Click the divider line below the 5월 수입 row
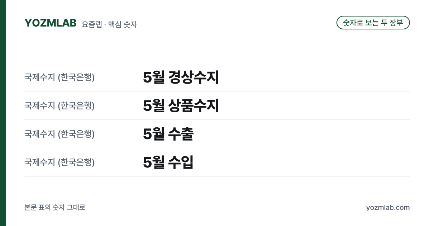 click(217, 176)
